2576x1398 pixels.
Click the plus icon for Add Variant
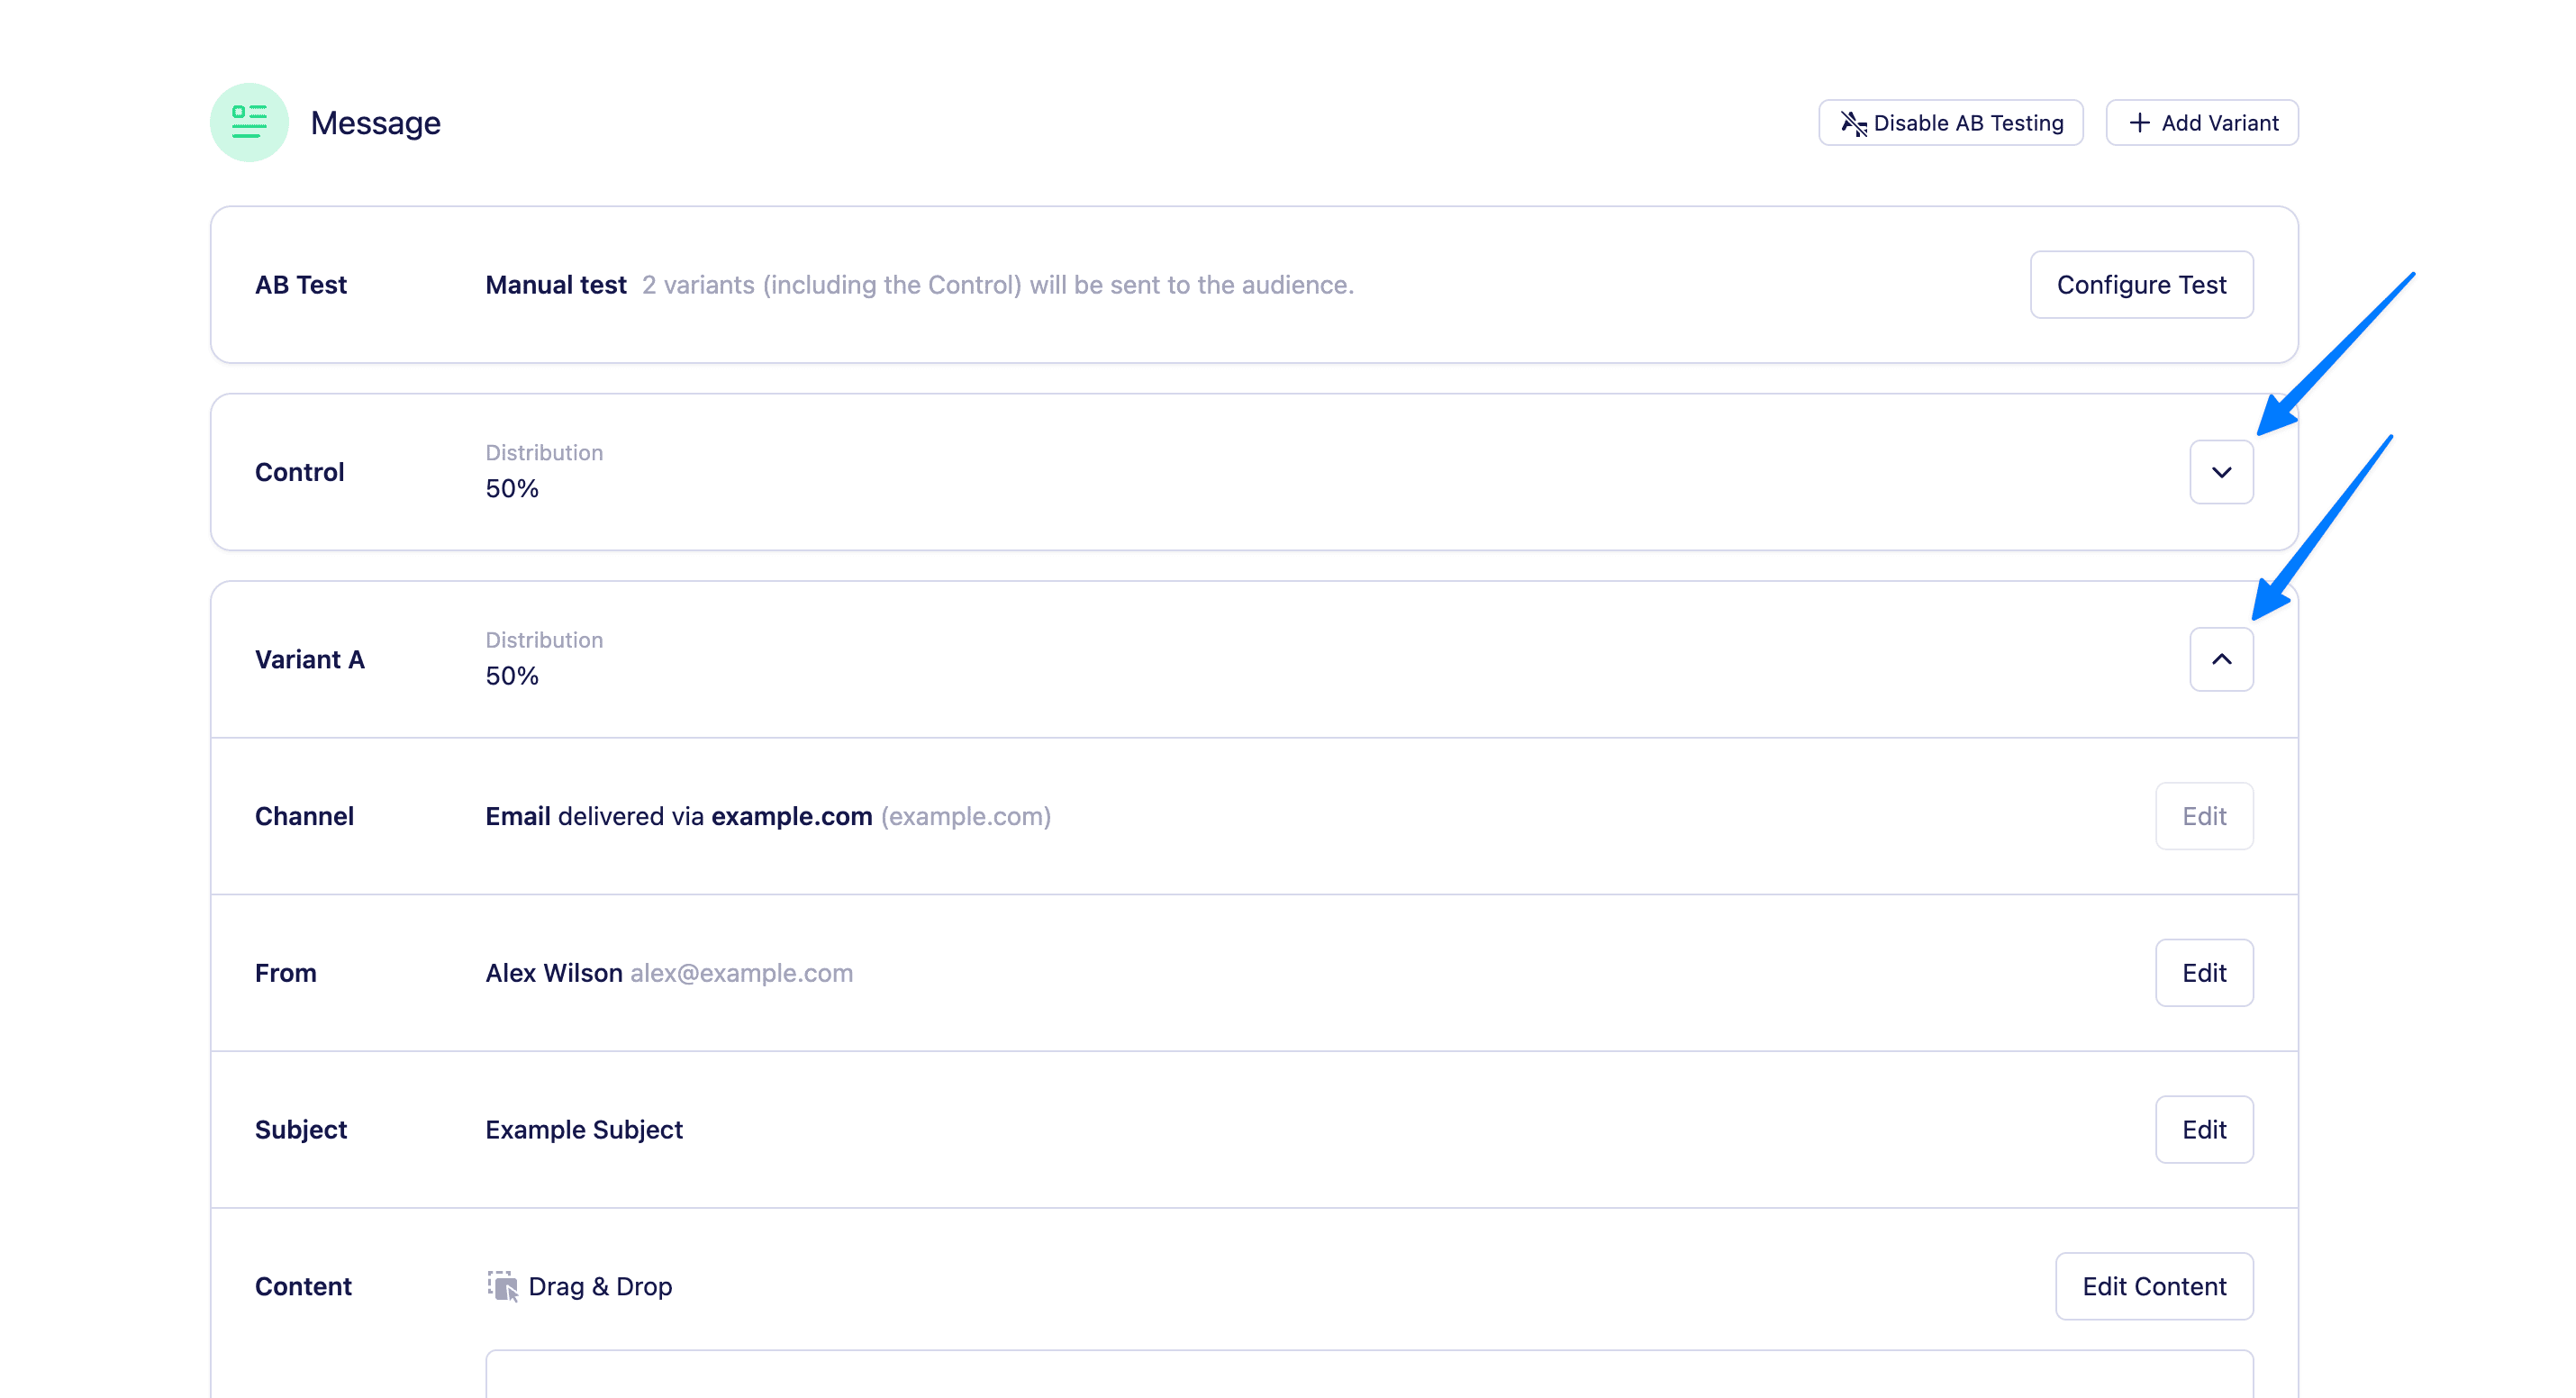click(2139, 123)
